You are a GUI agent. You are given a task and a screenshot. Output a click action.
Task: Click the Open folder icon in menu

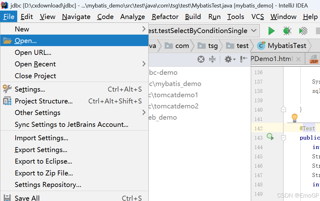pos(7,41)
